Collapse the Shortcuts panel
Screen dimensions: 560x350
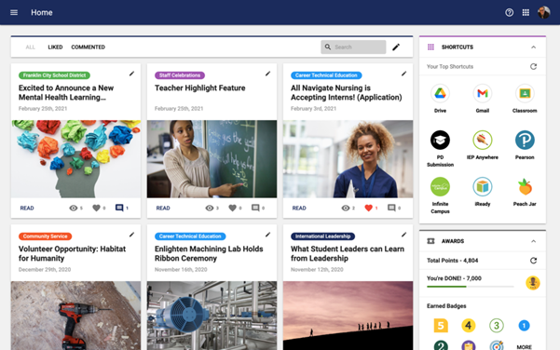(533, 47)
